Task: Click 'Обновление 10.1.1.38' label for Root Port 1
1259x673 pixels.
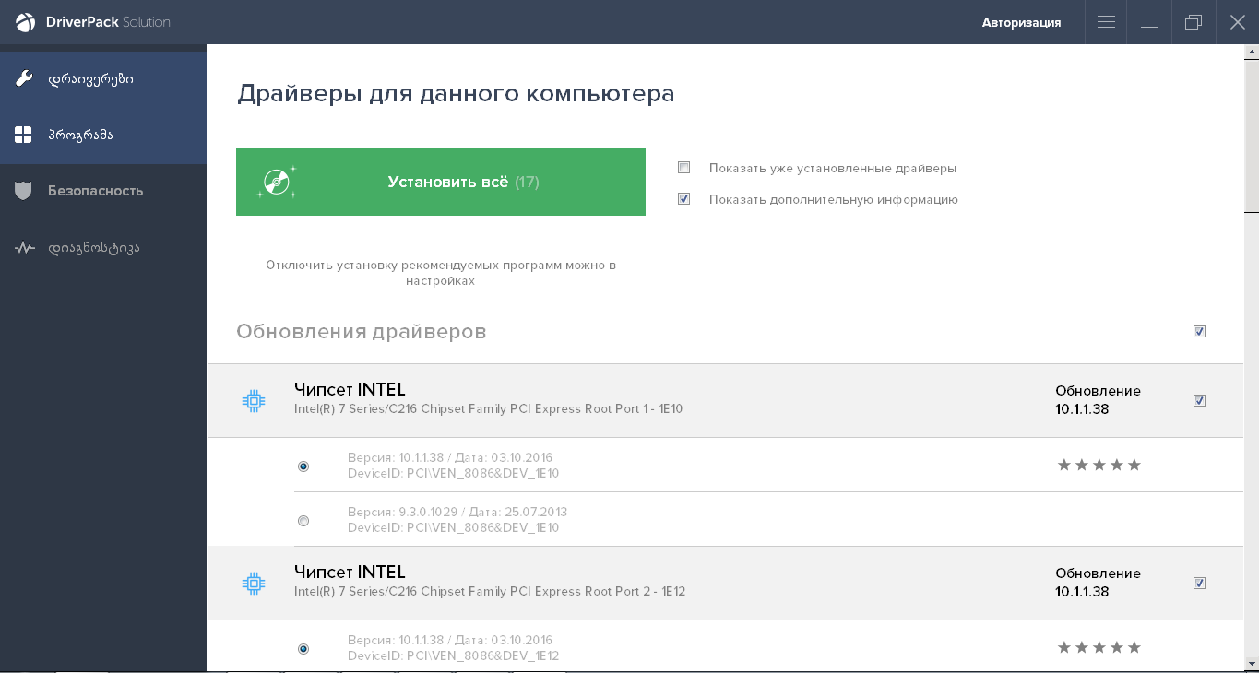Action: pyautogui.click(x=1098, y=400)
